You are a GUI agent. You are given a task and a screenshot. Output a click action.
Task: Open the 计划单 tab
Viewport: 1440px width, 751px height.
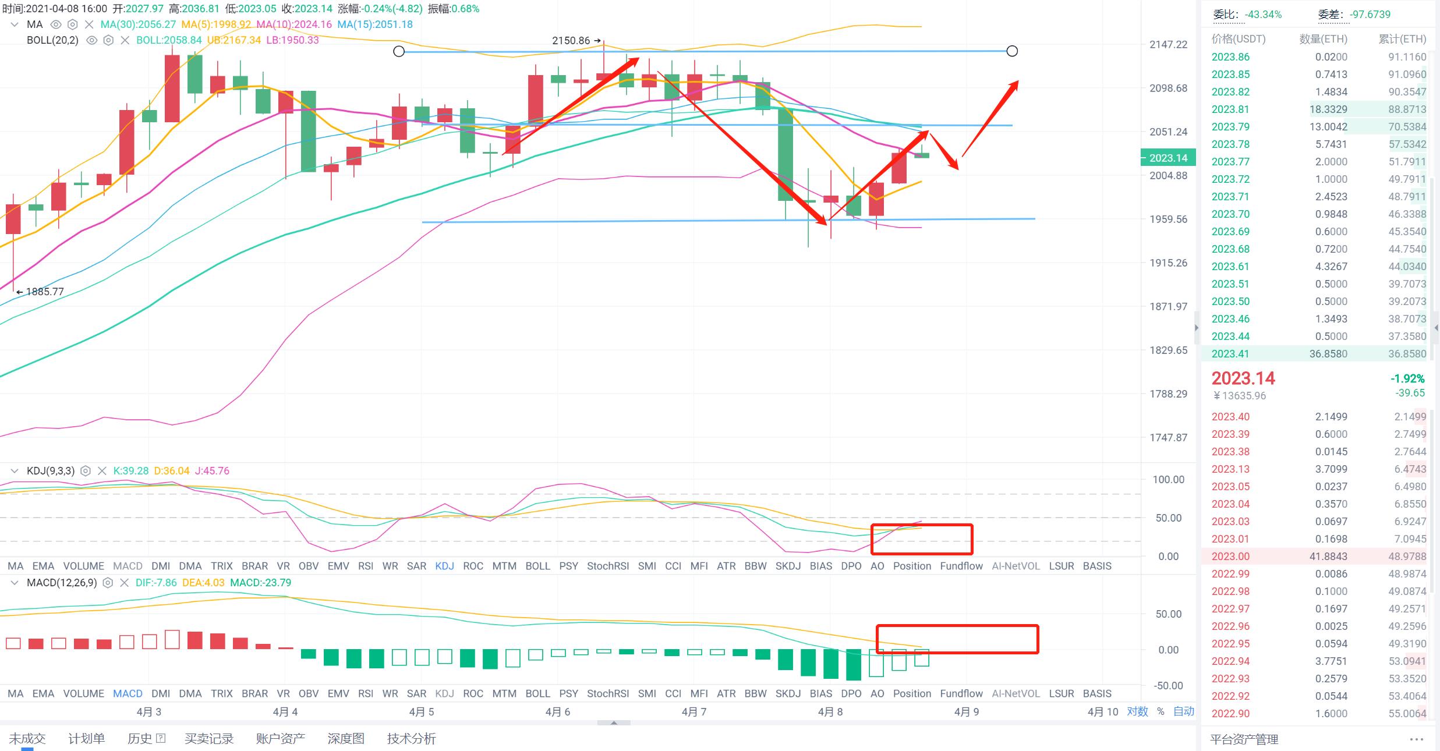pyautogui.click(x=87, y=739)
